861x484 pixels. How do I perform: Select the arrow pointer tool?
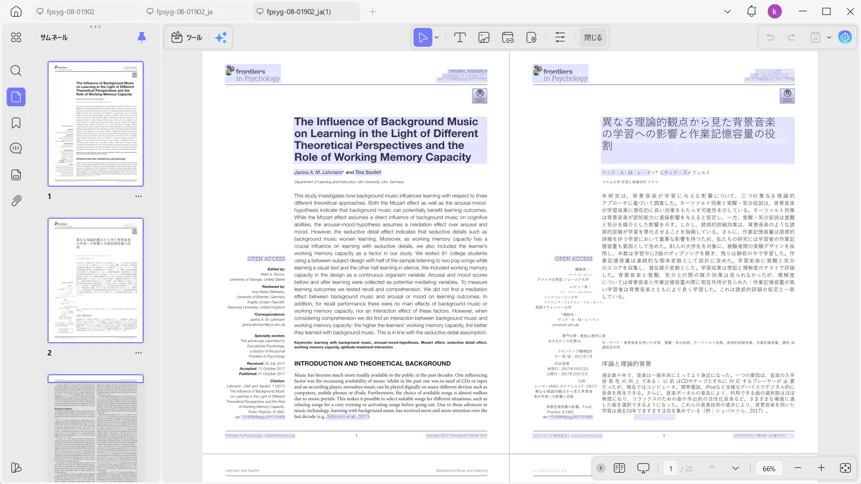(423, 37)
